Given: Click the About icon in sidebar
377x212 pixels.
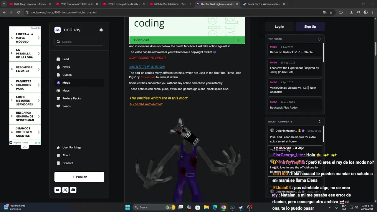Looking at the screenshot, I should 58,155.
